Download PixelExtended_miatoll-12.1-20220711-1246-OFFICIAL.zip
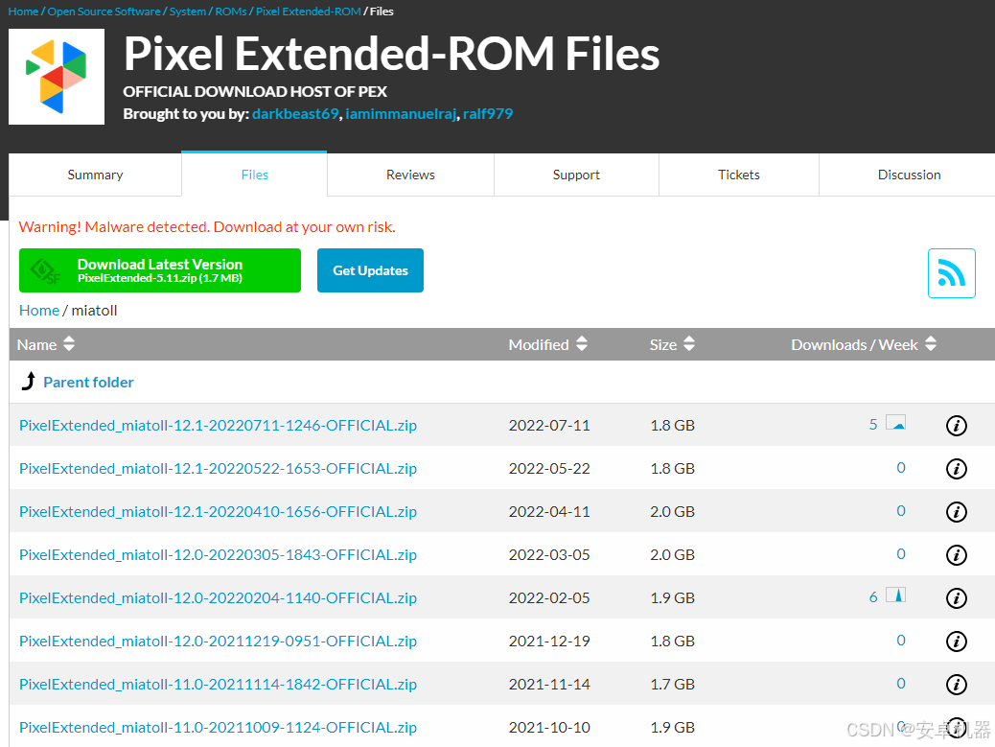995x747 pixels. (x=218, y=425)
